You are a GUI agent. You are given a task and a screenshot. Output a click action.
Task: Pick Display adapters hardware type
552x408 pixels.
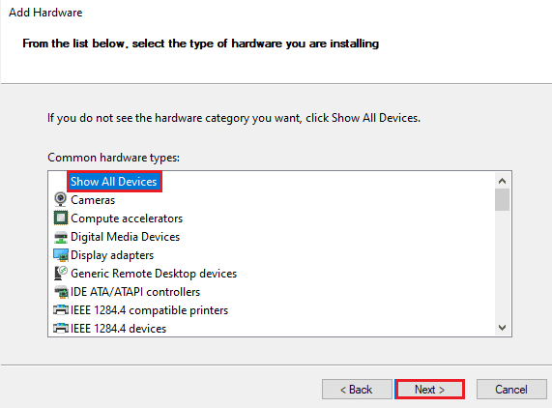click(112, 255)
